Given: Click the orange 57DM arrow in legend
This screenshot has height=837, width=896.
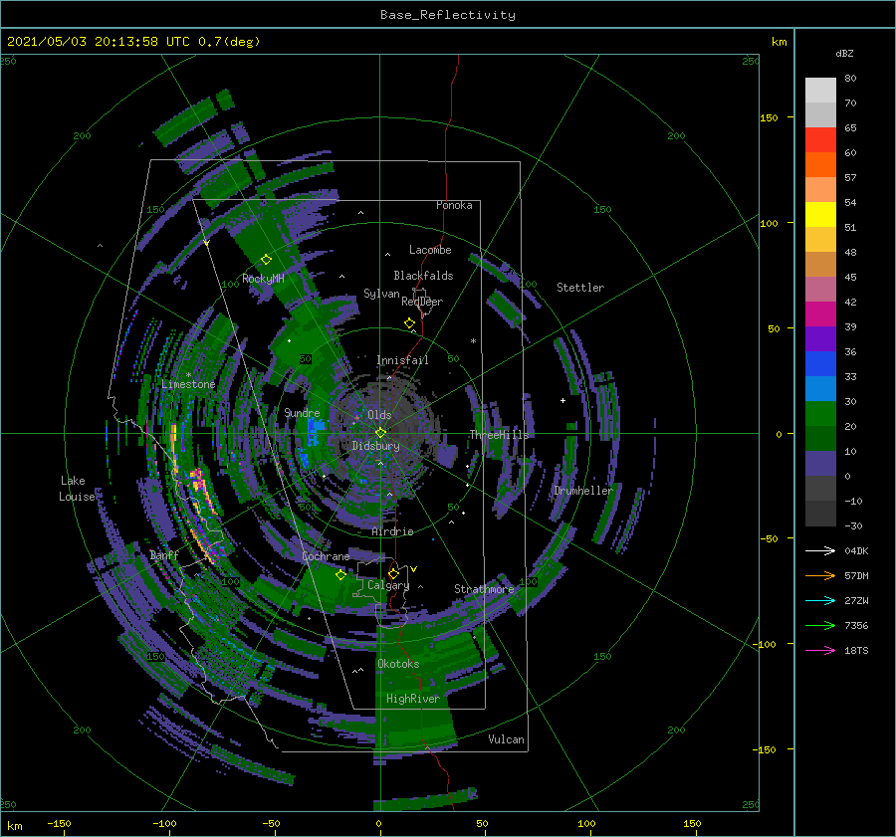Looking at the screenshot, I should [x=820, y=576].
